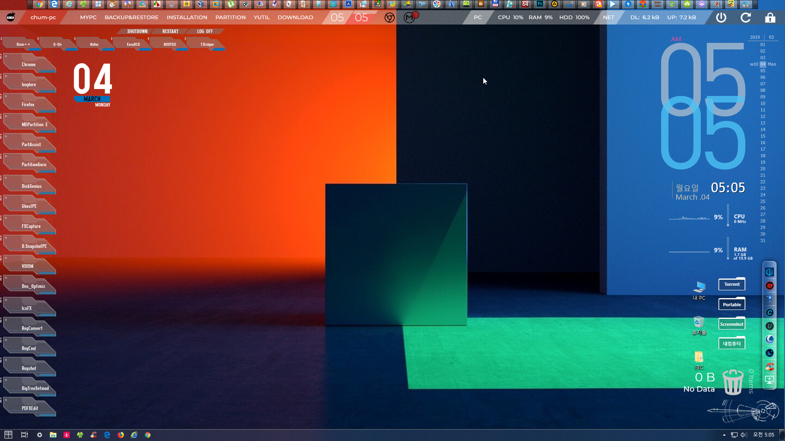Viewport: 785px width, 441px height.
Task: Open the INSTALLATION menu
Action: 187,18
